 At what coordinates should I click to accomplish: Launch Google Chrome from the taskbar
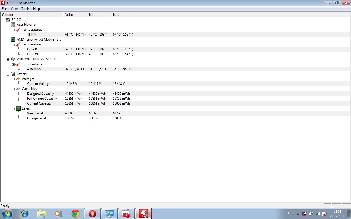tap(75, 214)
